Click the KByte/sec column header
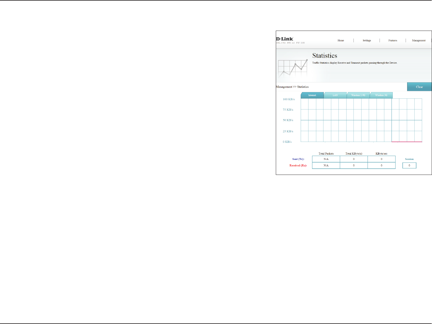 [381, 154]
